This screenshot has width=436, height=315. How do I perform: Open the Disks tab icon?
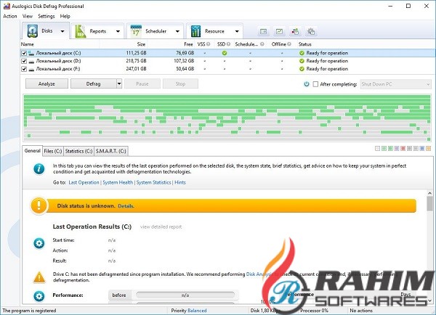pyautogui.click(x=33, y=30)
